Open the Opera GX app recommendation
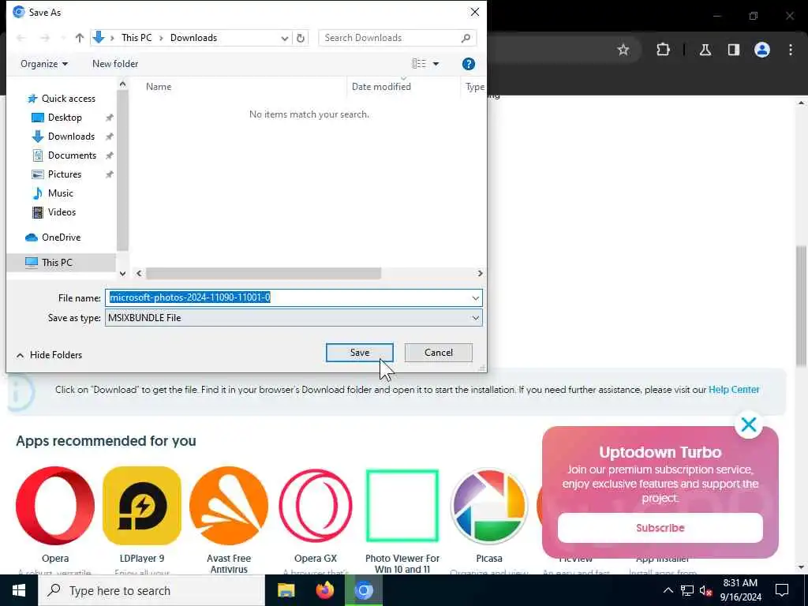This screenshot has width=808, height=606. tap(316, 506)
